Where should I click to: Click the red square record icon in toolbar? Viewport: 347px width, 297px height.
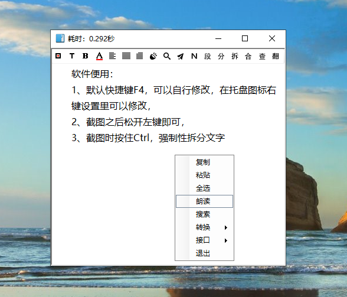pos(58,56)
